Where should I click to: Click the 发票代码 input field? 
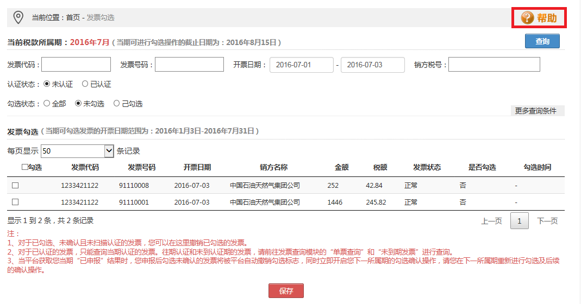click(76, 65)
